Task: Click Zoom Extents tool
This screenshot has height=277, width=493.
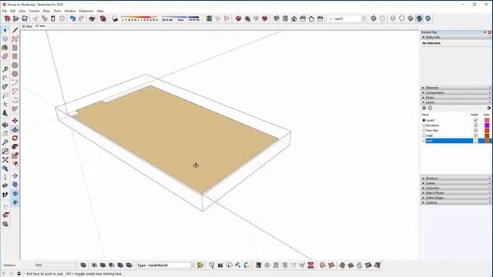Action: (5, 160)
